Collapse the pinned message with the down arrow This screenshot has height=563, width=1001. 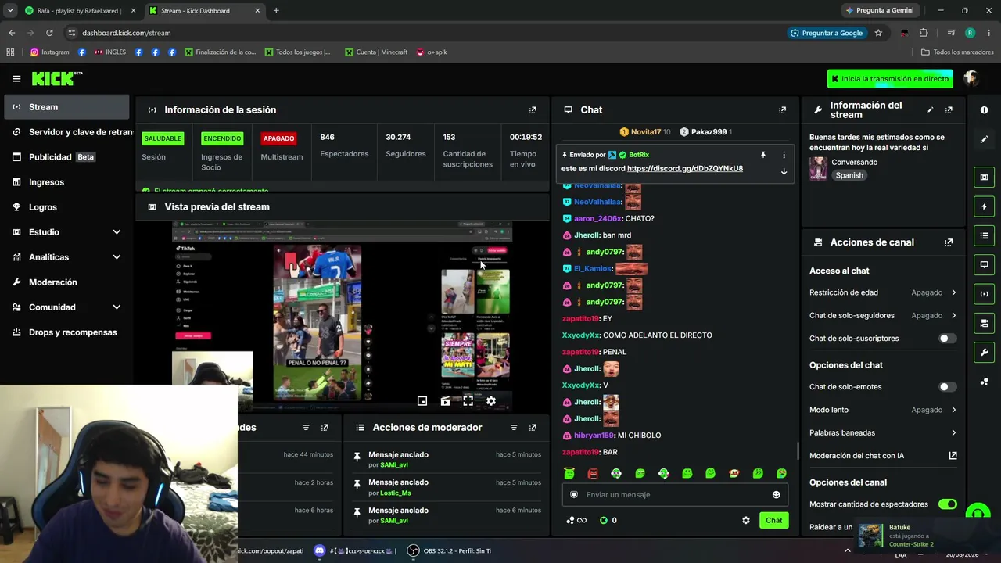click(x=784, y=171)
